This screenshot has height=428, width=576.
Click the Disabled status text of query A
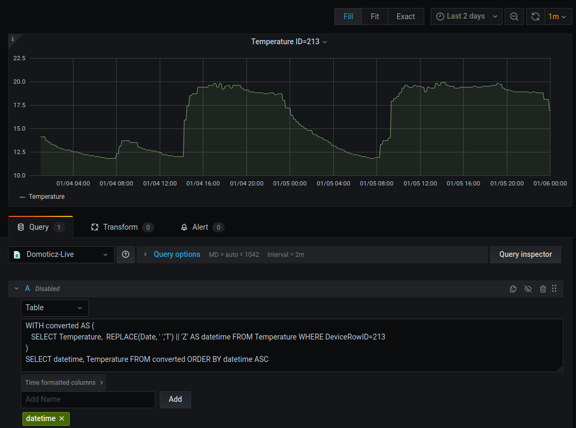tap(47, 289)
